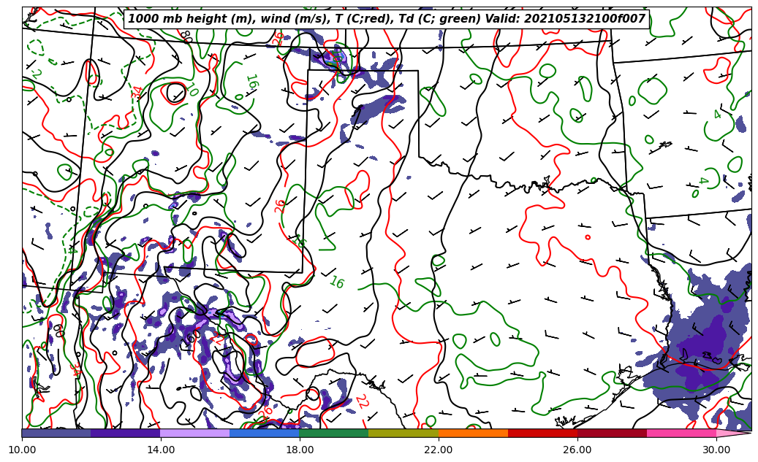Click the bright red 24–26 colorbar segment
Screen dimensions: 758x462
pyautogui.click(x=542, y=433)
